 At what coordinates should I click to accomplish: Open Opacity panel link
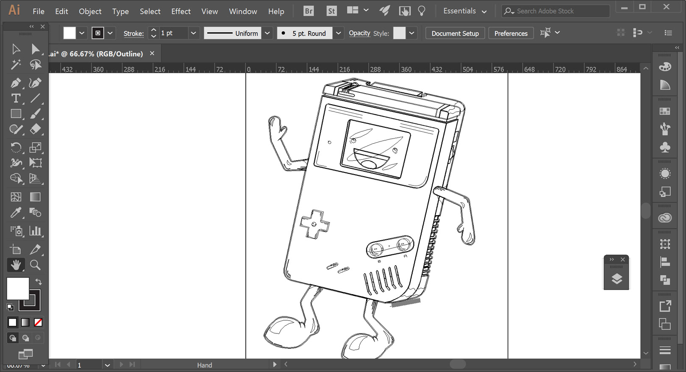click(x=360, y=33)
